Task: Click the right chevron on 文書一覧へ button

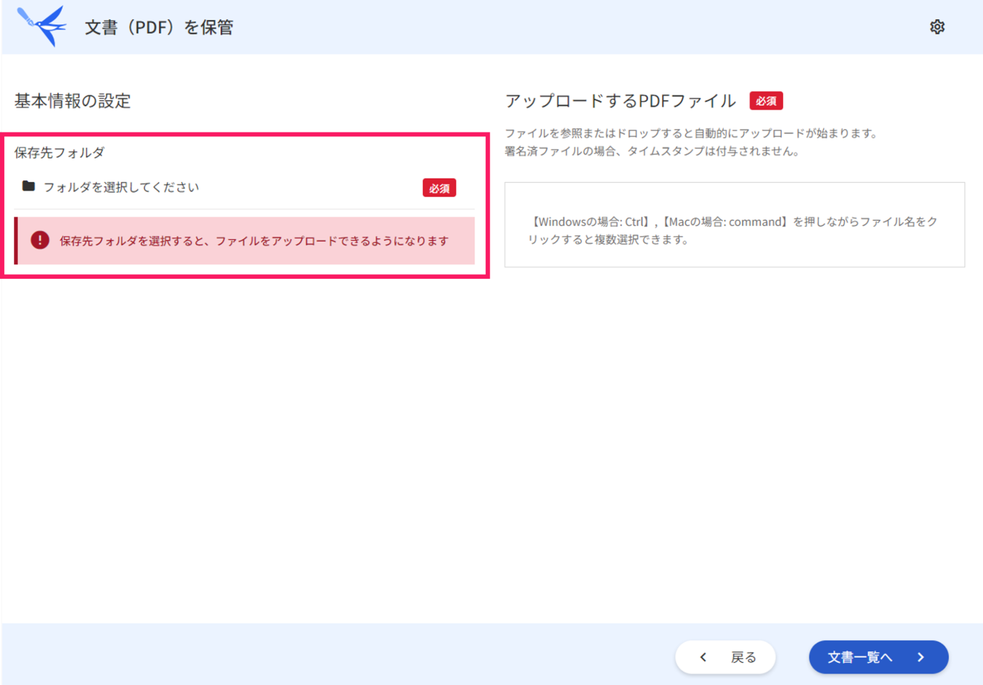Action: click(x=921, y=657)
